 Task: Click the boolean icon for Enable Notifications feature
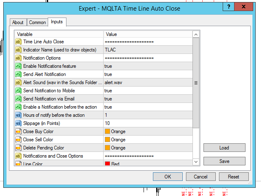(x=18, y=66)
